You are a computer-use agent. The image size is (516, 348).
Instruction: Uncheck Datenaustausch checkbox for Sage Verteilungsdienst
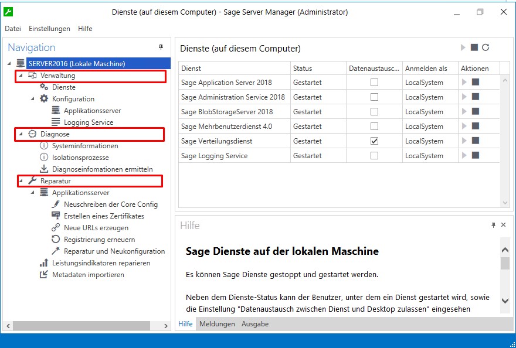coord(374,141)
